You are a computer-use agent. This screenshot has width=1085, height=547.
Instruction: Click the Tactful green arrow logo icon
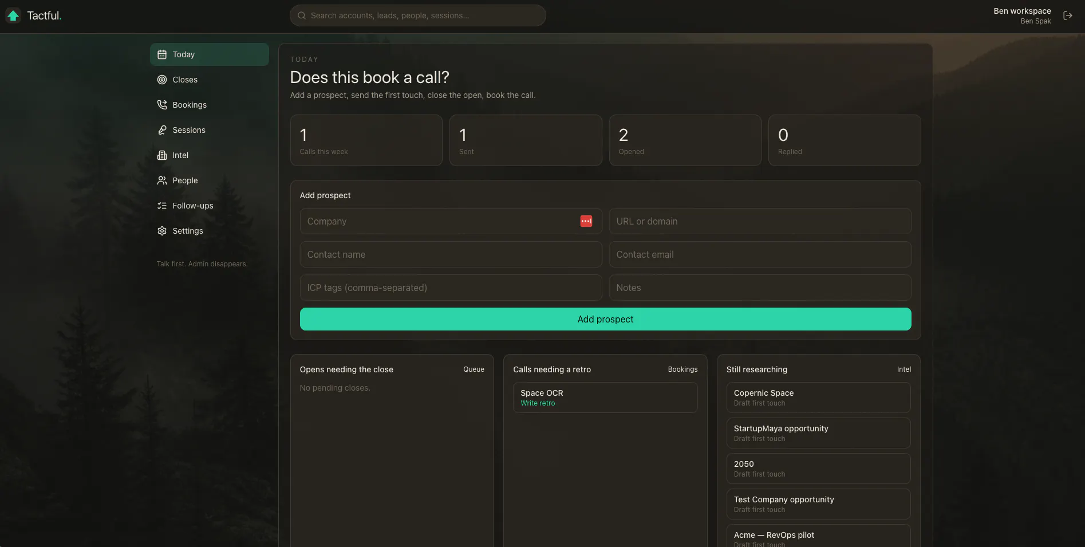pyautogui.click(x=13, y=15)
